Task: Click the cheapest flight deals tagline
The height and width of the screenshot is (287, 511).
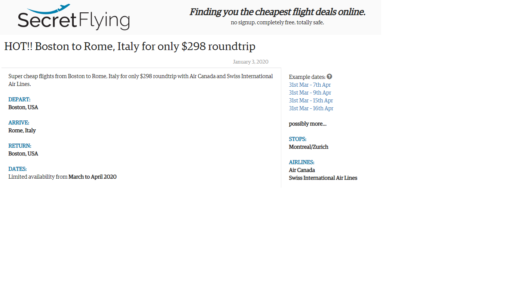Action: [x=277, y=12]
